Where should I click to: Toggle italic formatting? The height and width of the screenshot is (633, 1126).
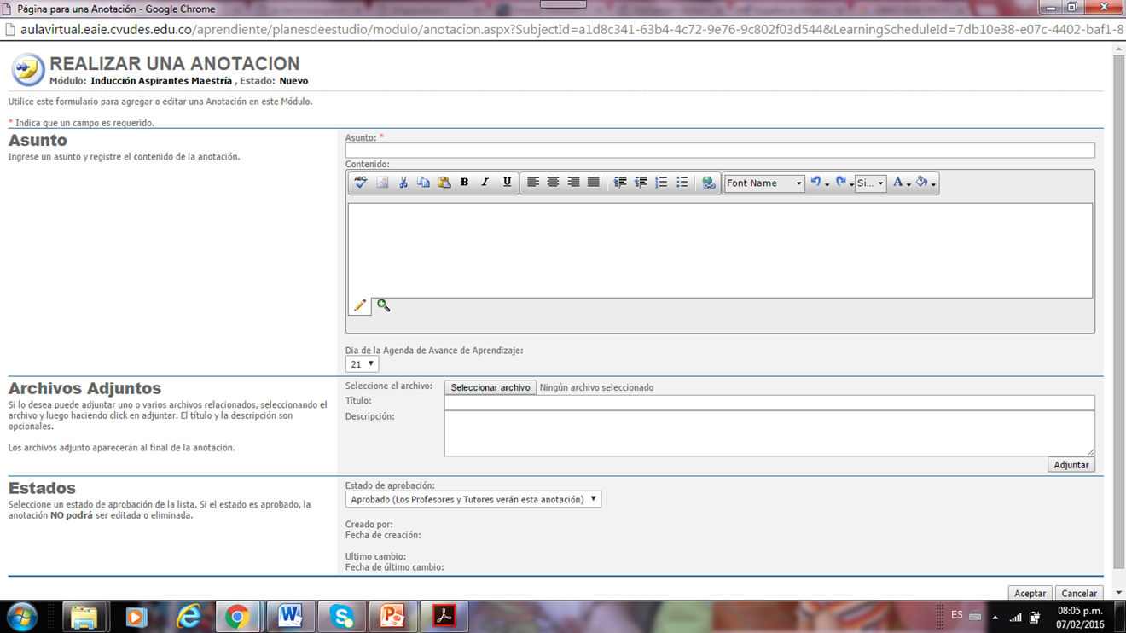tap(485, 183)
